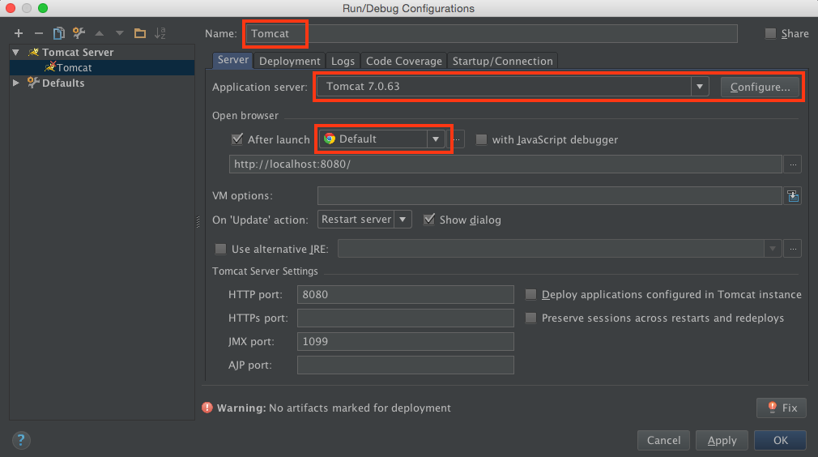The image size is (818, 457).
Task: Open Application server dropdown Tomcat 7.0.63
Action: point(513,87)
